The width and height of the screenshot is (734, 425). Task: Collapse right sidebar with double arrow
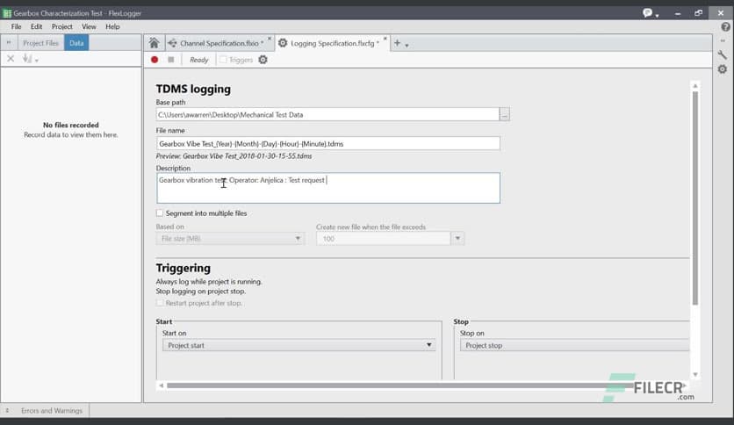point(723,41)
